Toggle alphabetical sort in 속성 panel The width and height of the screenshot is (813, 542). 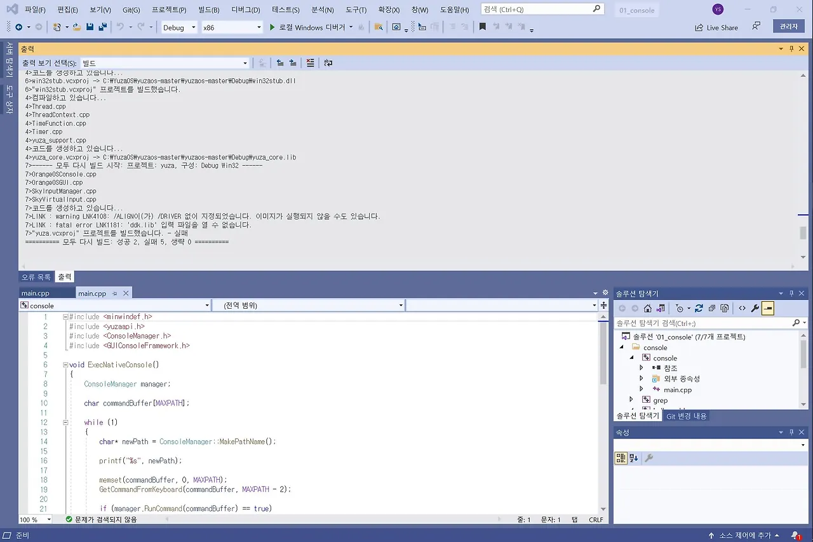coord(634,458)
